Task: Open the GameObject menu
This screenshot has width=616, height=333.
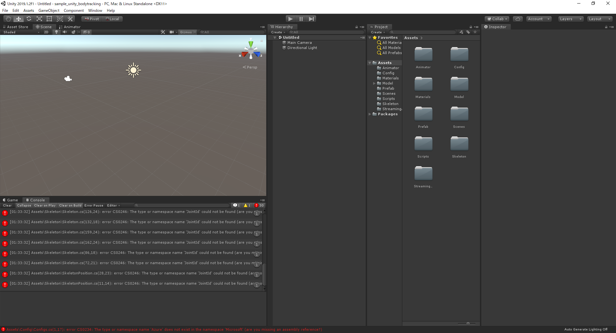Action: tap(49, 11)
